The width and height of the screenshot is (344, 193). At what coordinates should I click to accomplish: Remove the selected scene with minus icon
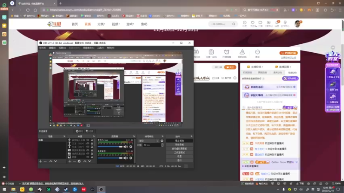[45, 161]
